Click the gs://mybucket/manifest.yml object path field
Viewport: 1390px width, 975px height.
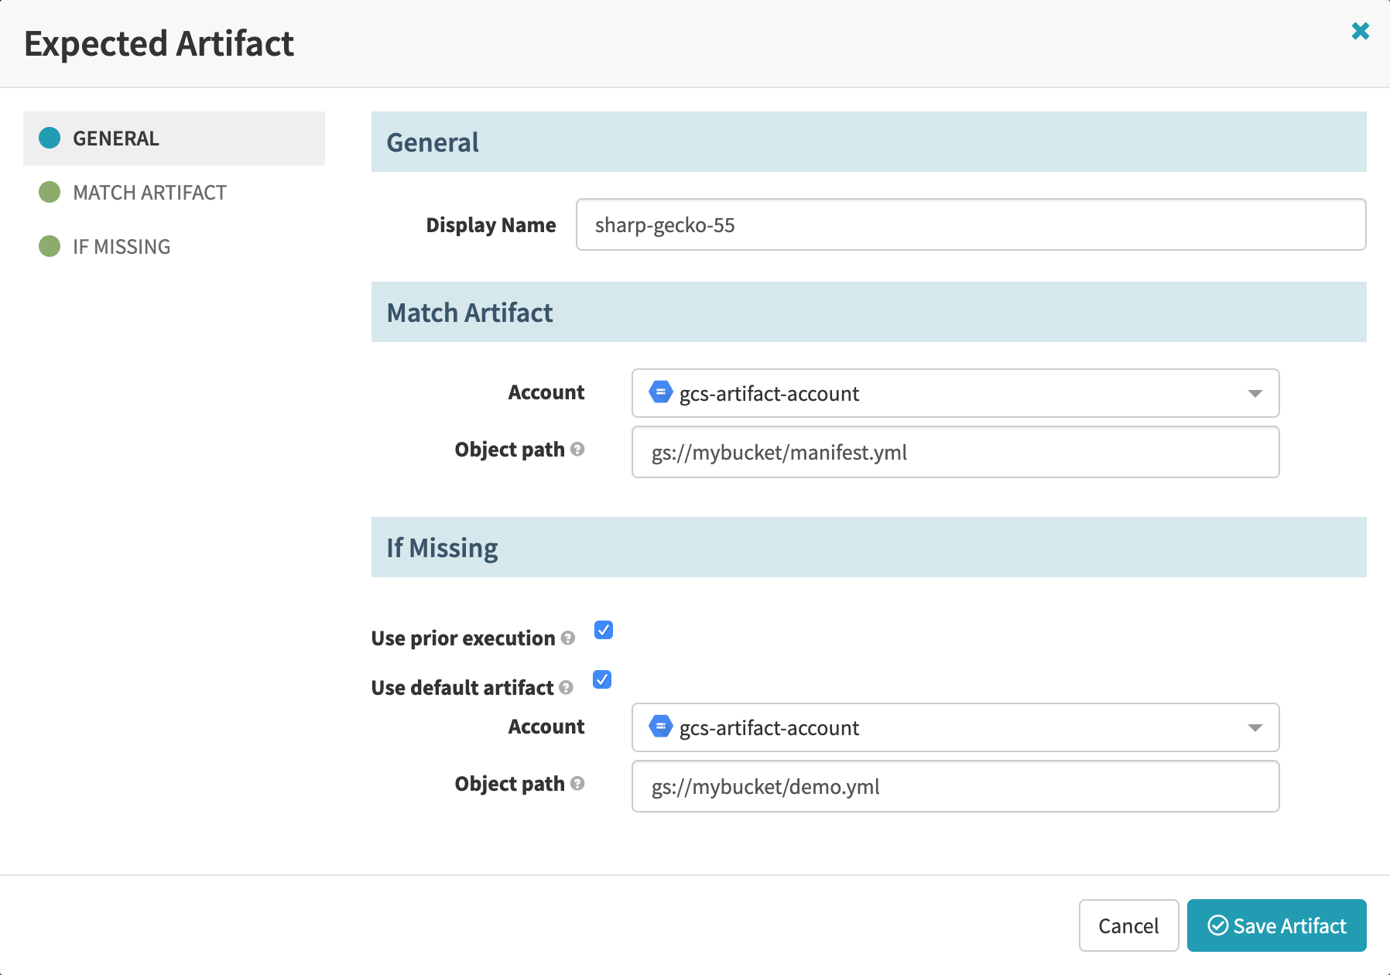point(955,452)
